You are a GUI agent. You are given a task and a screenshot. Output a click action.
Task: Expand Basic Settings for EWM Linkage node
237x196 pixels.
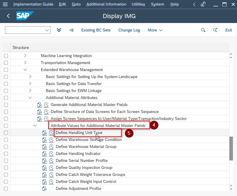(30, 91)
